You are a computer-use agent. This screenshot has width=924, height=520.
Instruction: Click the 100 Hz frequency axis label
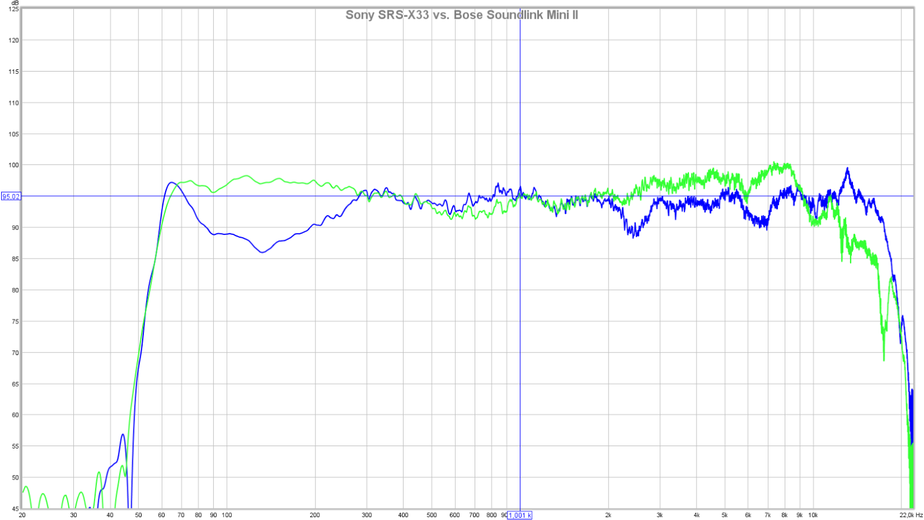(227, 515)
